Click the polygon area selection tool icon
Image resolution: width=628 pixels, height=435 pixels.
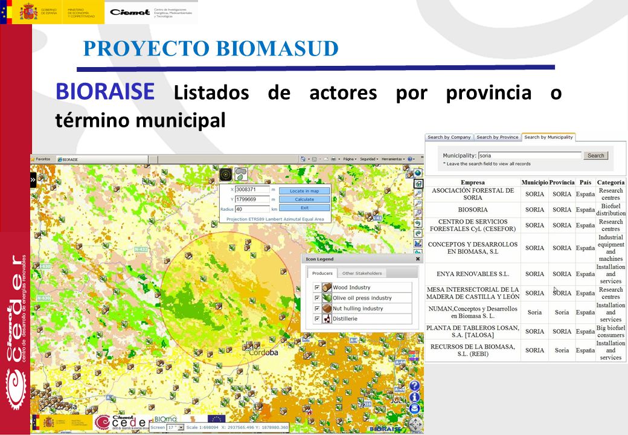(241, 174)
